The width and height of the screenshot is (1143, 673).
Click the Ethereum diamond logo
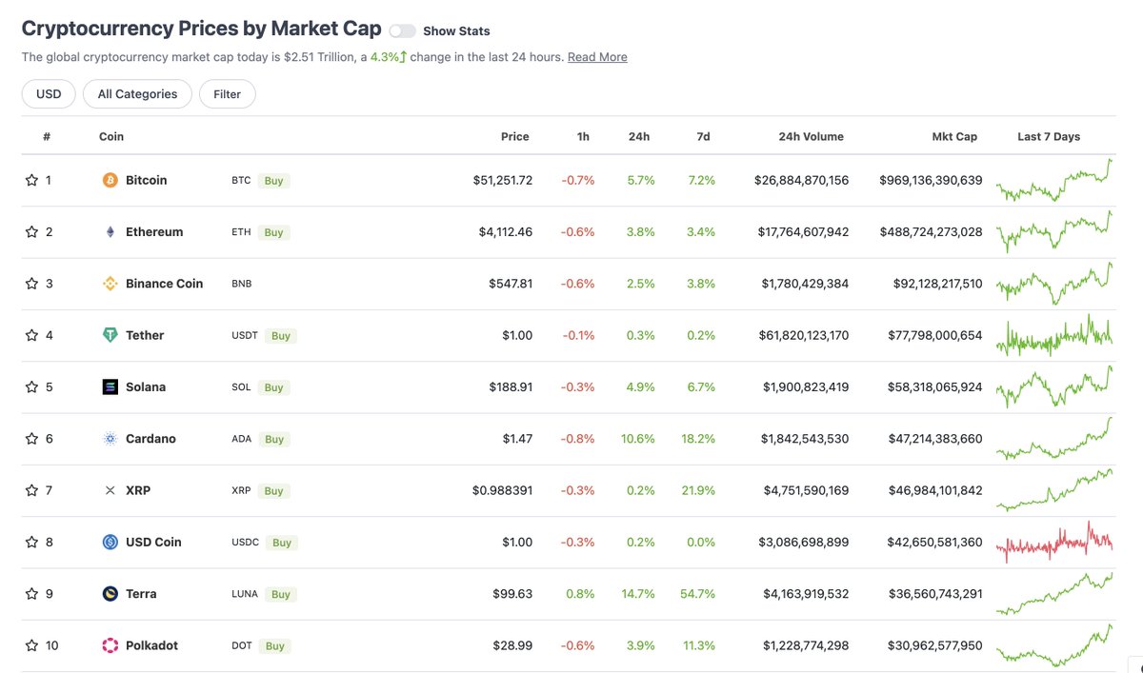[x=110, y=231]
